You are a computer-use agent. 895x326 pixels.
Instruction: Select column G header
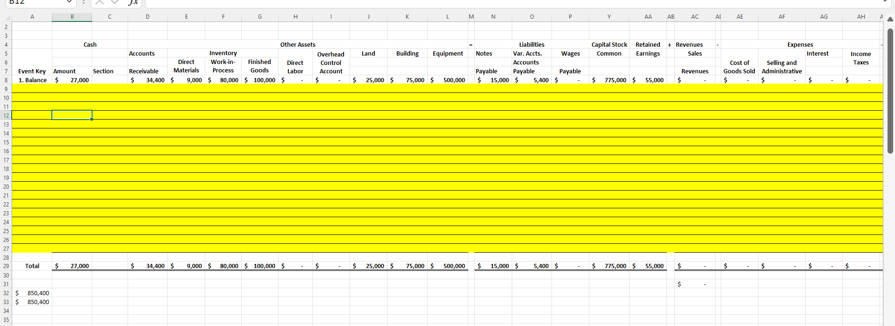coord(260,17)
